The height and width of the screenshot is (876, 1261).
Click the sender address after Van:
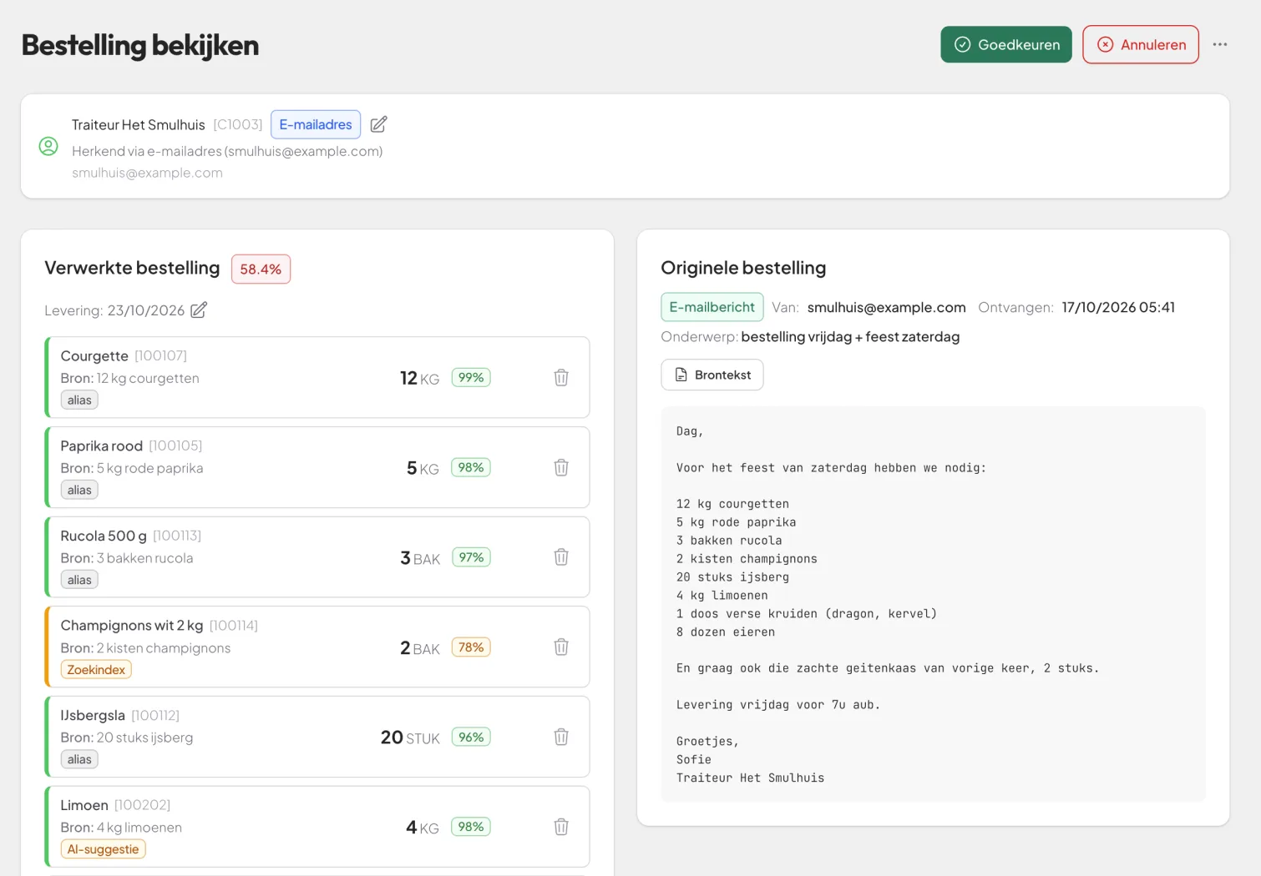point(886,308)
